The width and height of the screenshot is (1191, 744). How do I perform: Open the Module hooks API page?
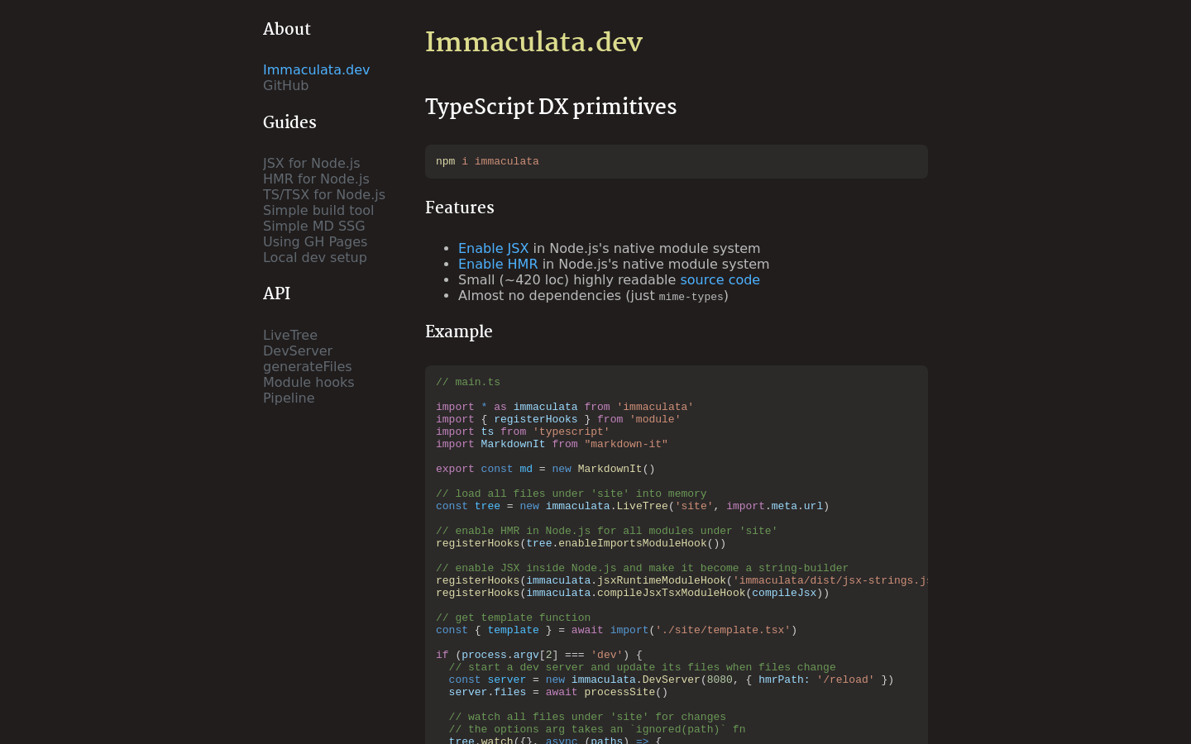(x=309, y=383)
